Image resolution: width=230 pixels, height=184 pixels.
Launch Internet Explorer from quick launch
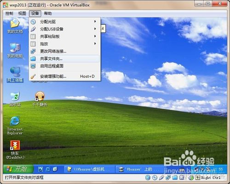tap(48, 169)
